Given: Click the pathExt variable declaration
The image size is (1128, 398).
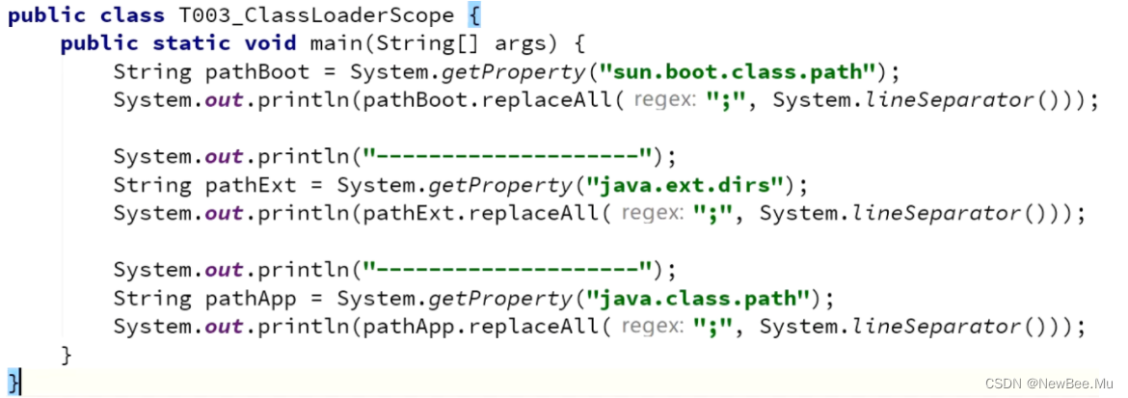Looking at the screenshot, I should pyautogui.click(x=251, y=186).
